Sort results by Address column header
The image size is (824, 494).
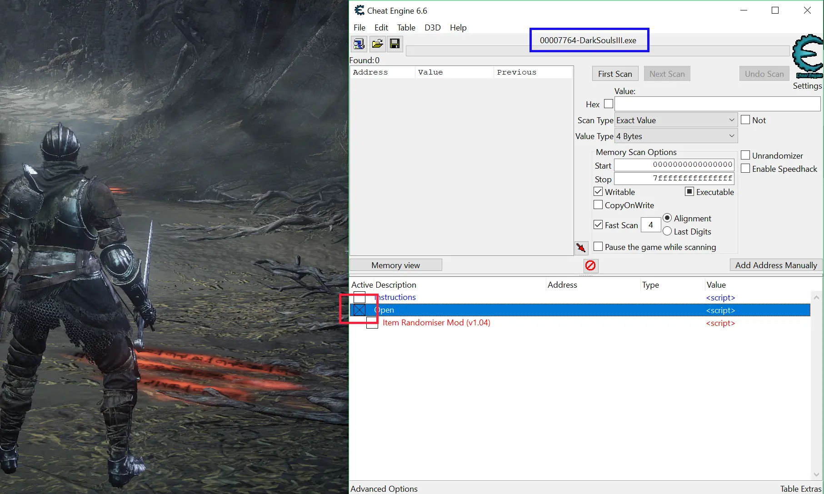pos(382,72)
